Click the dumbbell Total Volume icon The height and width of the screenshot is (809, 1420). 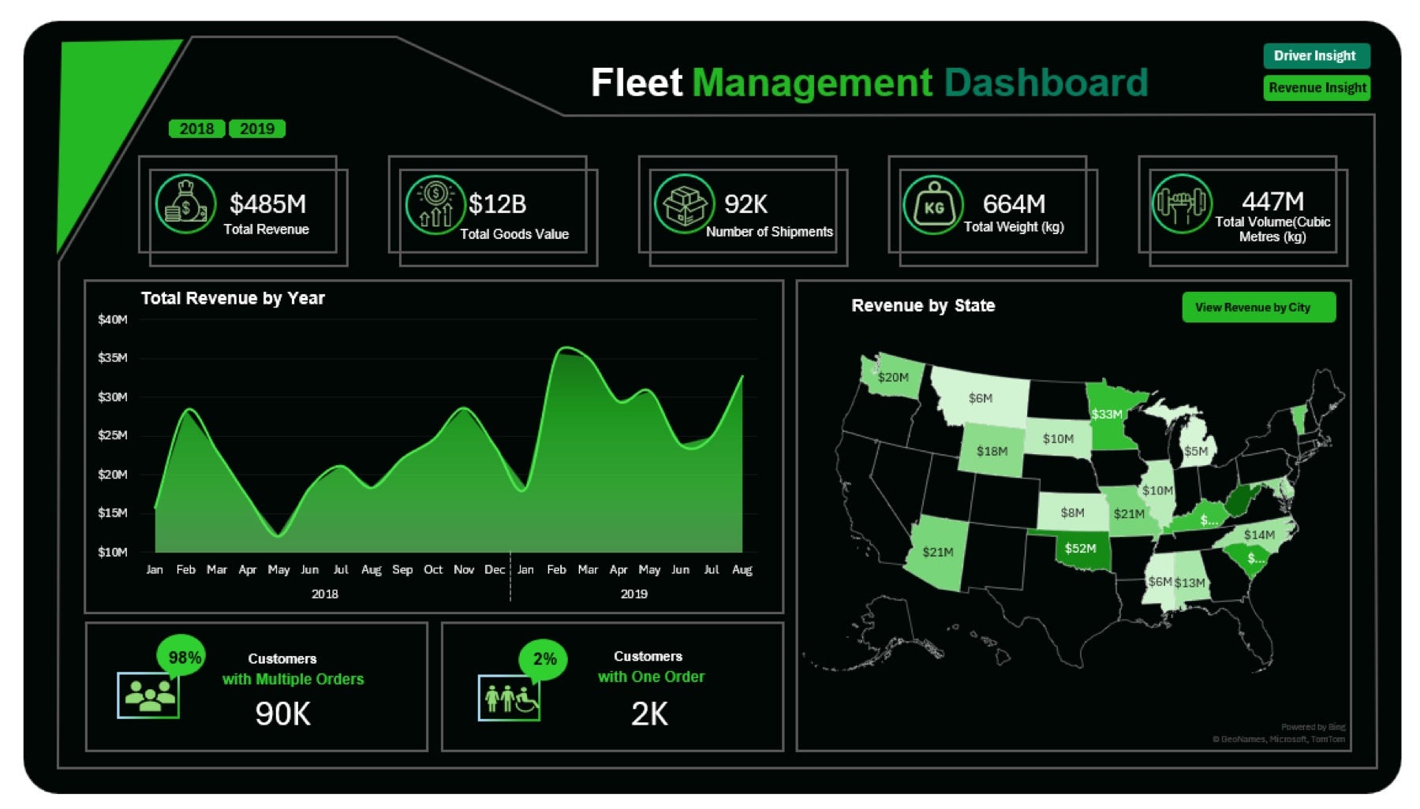[1181, 203]
